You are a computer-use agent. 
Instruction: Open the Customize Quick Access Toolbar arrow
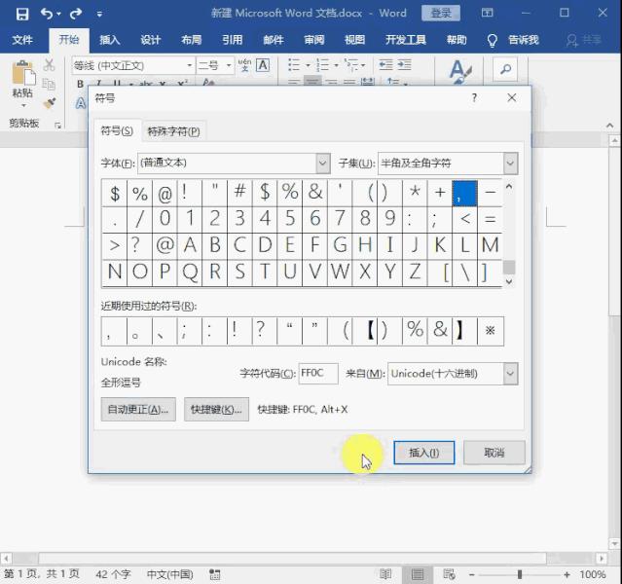click(99, 15)
